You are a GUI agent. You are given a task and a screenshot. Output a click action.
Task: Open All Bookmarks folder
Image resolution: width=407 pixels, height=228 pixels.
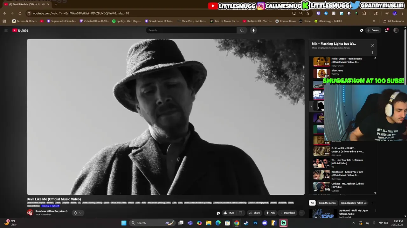click(393, 21)
